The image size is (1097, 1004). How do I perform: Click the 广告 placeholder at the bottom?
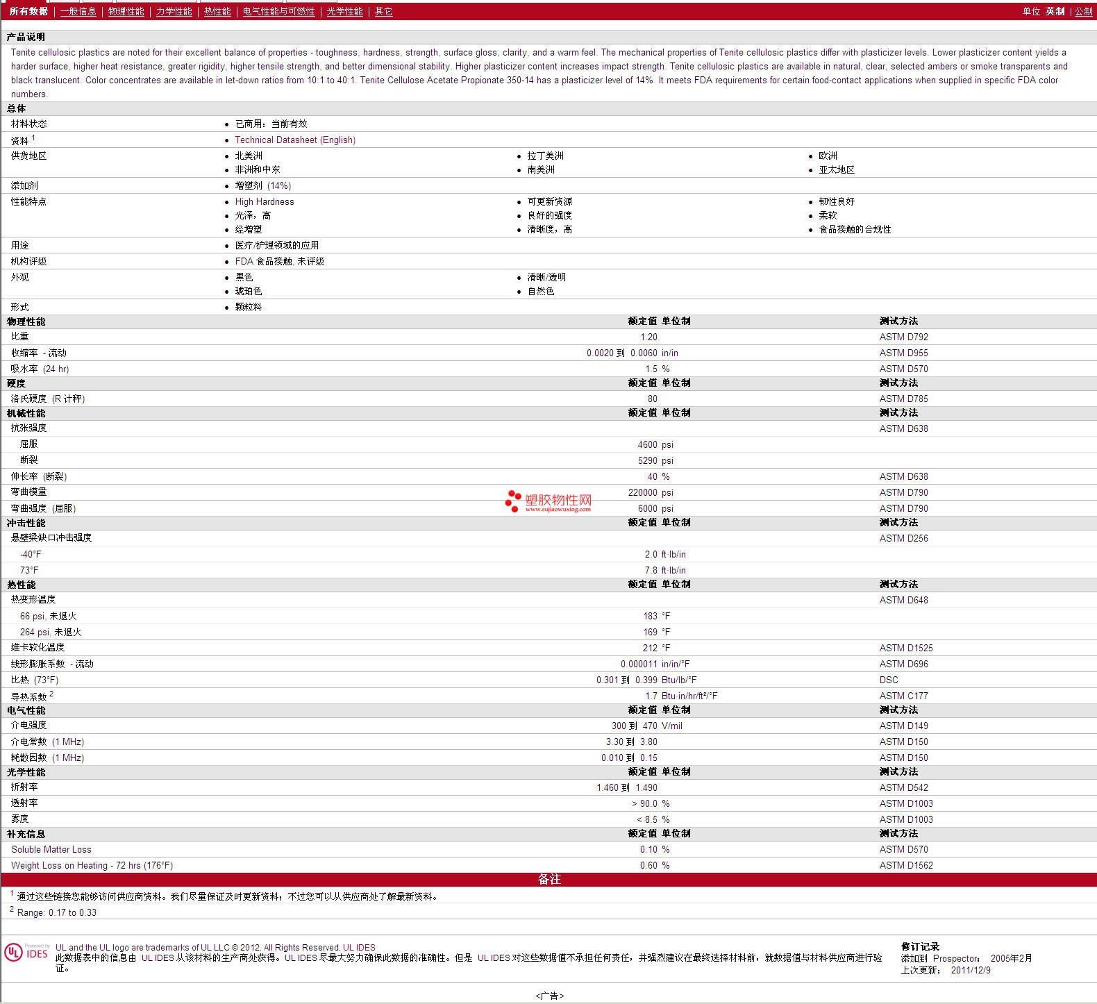point(549,996)
